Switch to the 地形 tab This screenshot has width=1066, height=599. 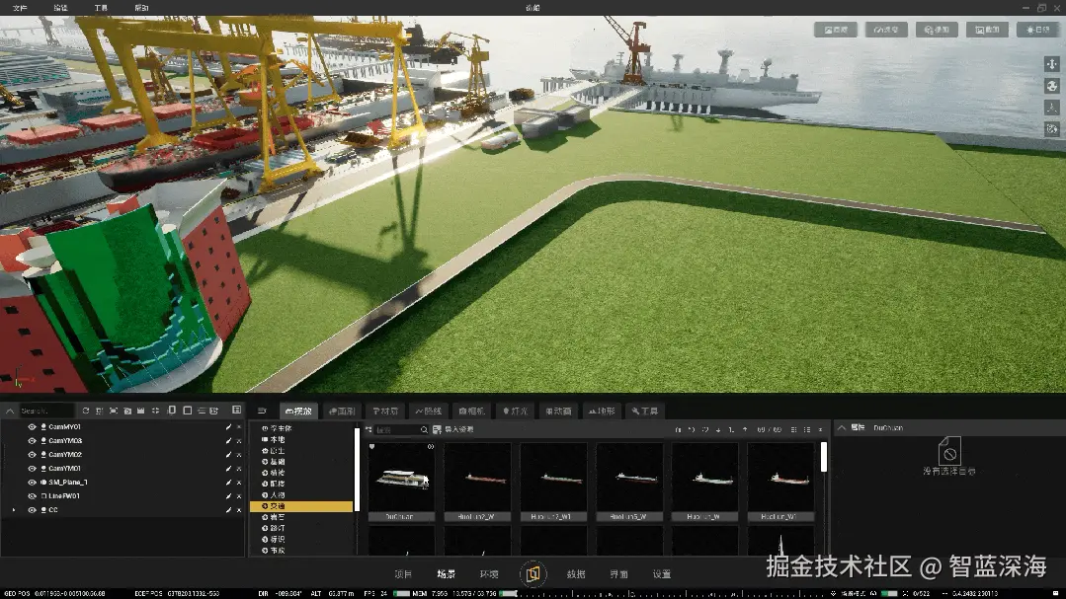click(x=602, y=411)
